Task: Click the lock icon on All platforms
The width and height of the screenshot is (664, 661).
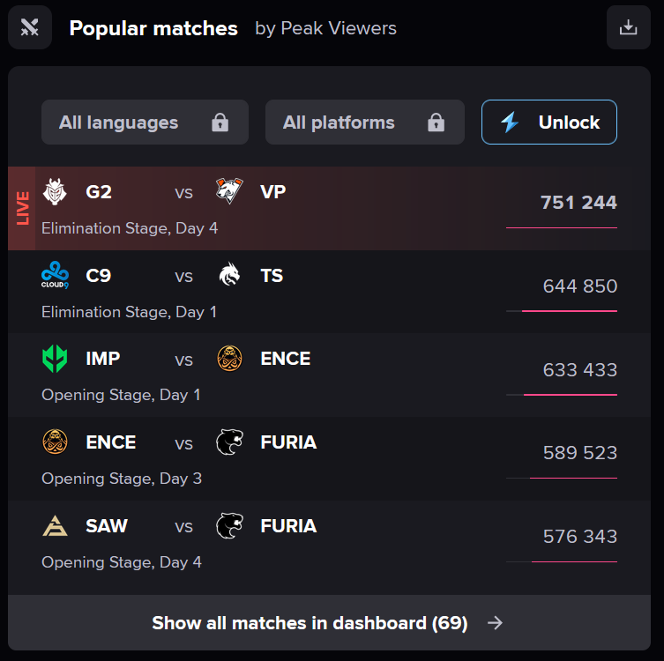Action: (436, 123)
